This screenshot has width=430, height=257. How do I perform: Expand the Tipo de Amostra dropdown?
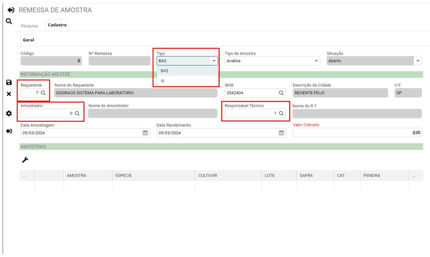pos(317,61)
